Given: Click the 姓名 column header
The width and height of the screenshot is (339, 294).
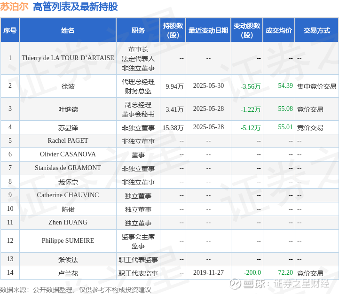Looking at the screenshot, I should point(68,30).
